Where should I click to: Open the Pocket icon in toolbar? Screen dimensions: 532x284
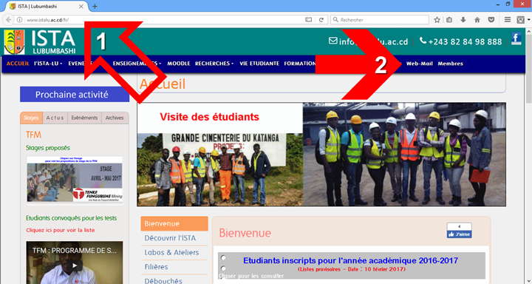(491, 20)
